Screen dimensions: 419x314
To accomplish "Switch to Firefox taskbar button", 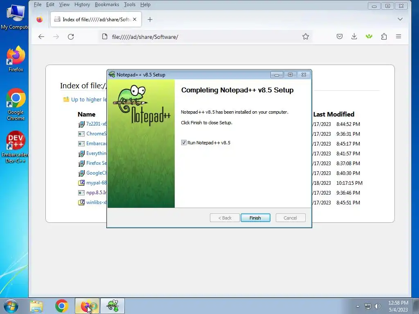I will (x=87, y=306).
